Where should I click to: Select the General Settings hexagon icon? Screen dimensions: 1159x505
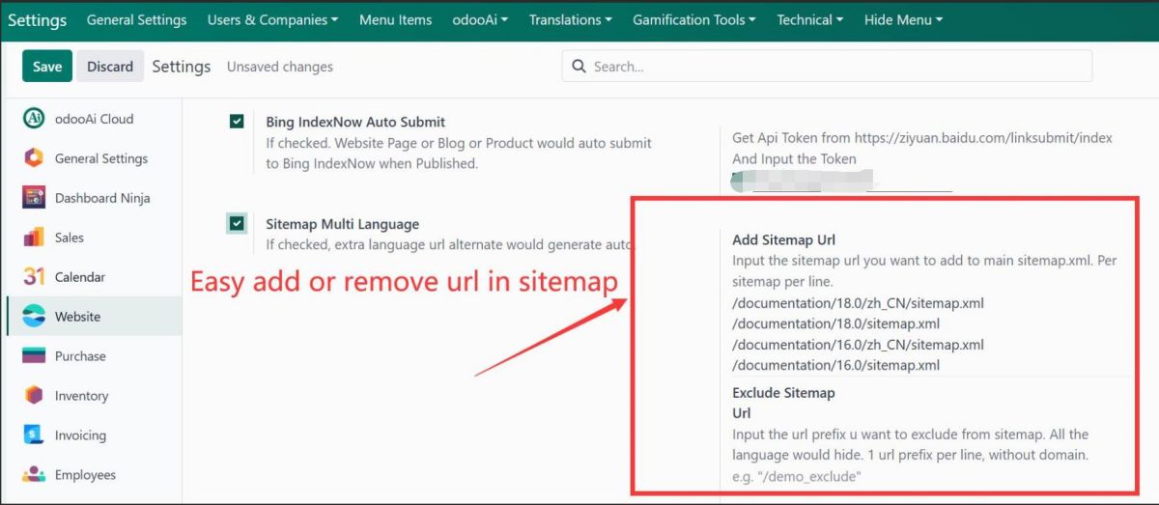coord(34,158)
